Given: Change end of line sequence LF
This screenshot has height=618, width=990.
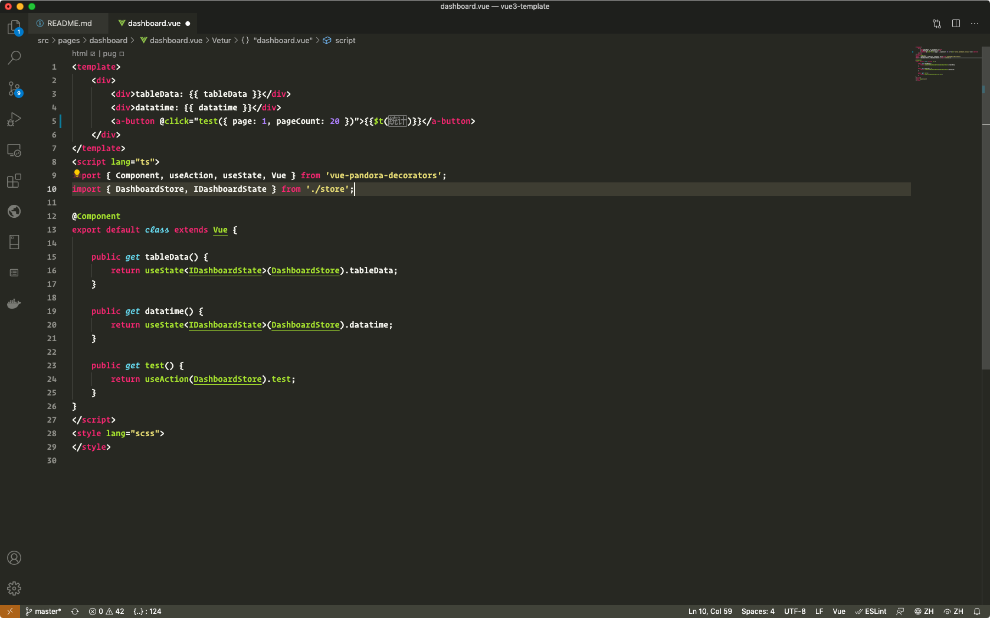Looking at the screenshot, I should [819, 612].
